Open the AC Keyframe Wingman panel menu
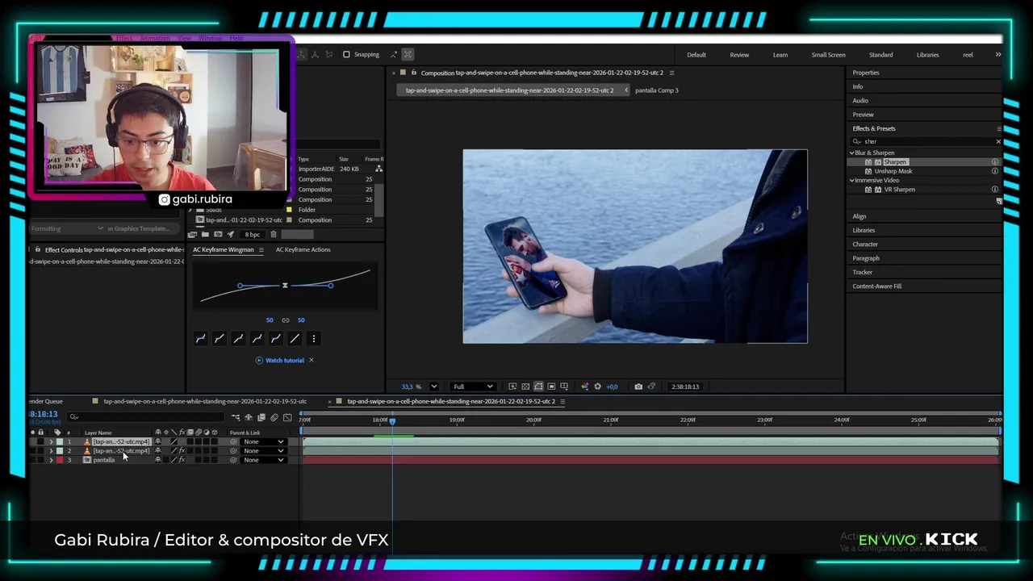Image resolution: width=1033 pixels, height=581 pixels. point(261,249)
